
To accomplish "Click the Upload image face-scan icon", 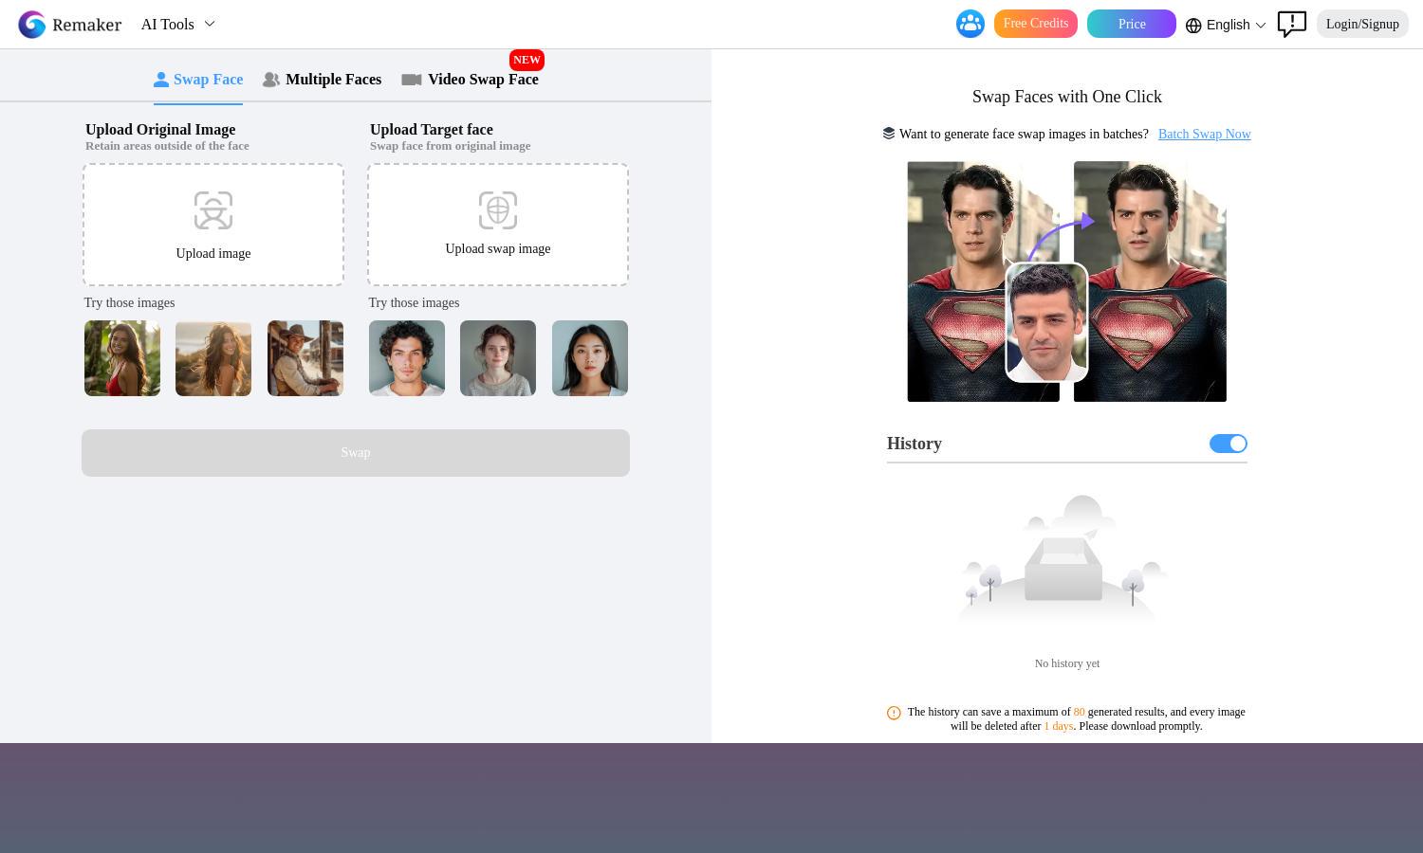I will [213, 210].
